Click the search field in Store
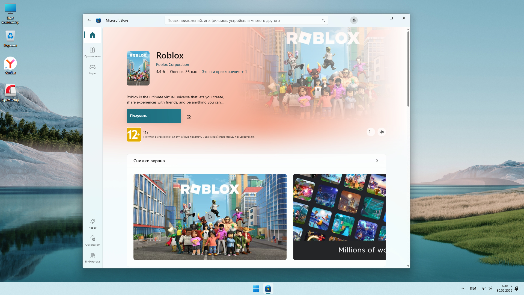 (243, 20)
